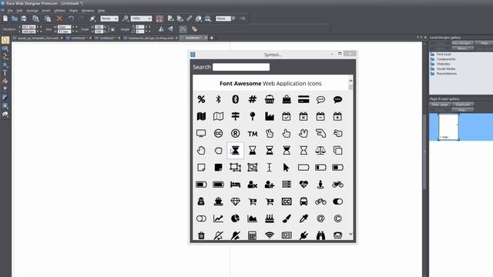
Task: Select the shopping bag symbol
Action: (x=287, y=99)
